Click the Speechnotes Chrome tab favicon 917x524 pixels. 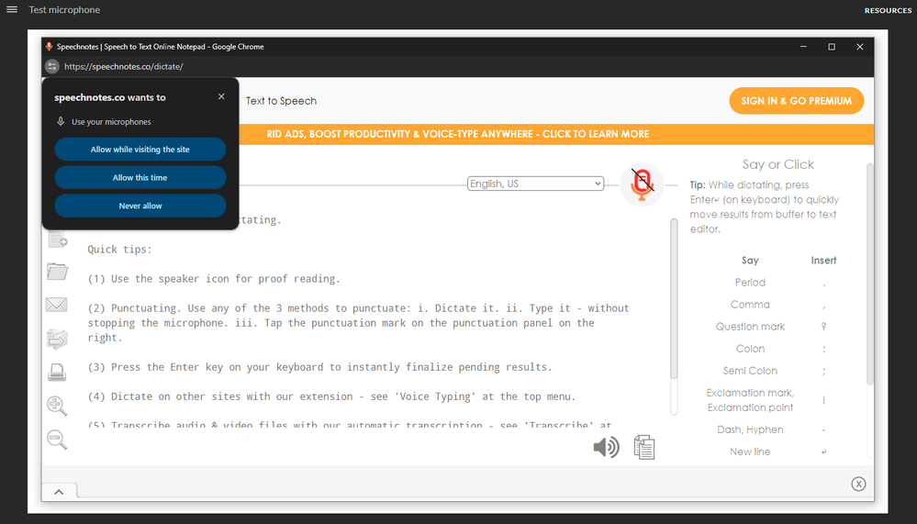click(50, 46)
